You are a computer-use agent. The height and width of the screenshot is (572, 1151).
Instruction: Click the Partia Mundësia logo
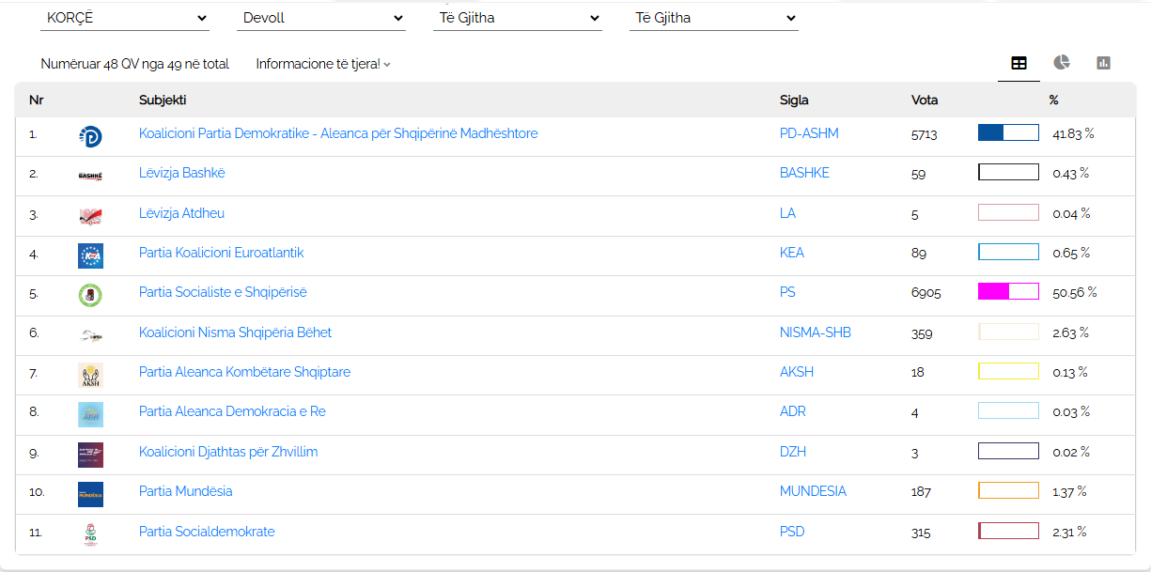coord(90,494)
